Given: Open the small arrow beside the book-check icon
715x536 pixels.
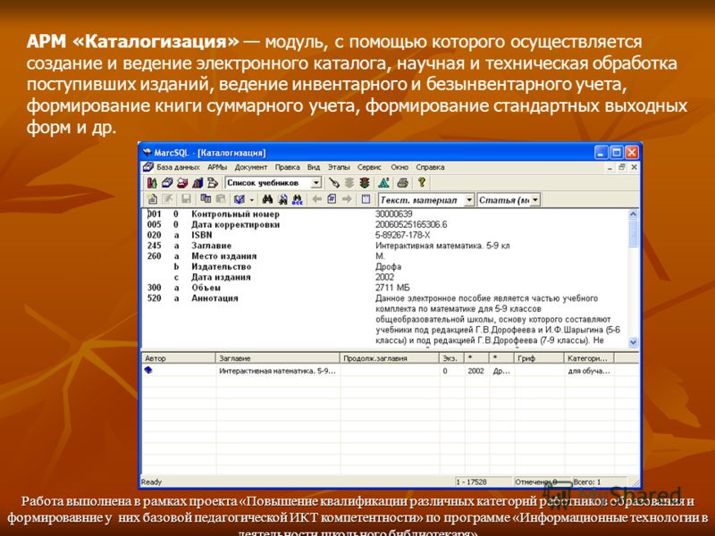Looking at the screenshot, I should point(251,199).
